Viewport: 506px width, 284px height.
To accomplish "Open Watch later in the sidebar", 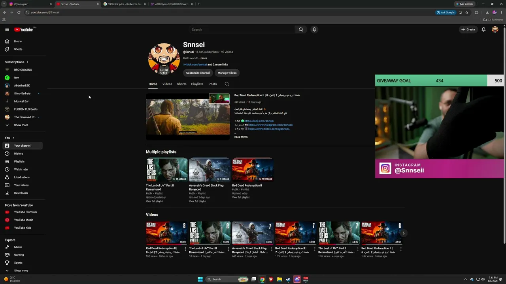I will point(23,169).
